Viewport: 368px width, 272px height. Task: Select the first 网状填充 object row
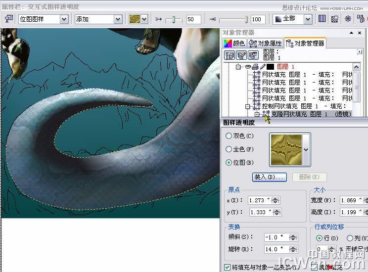point(303,75)
